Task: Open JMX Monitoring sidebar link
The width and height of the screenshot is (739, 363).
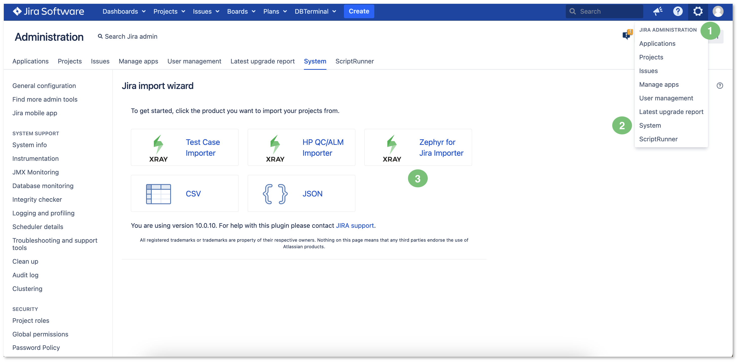Action: [35, 172]
